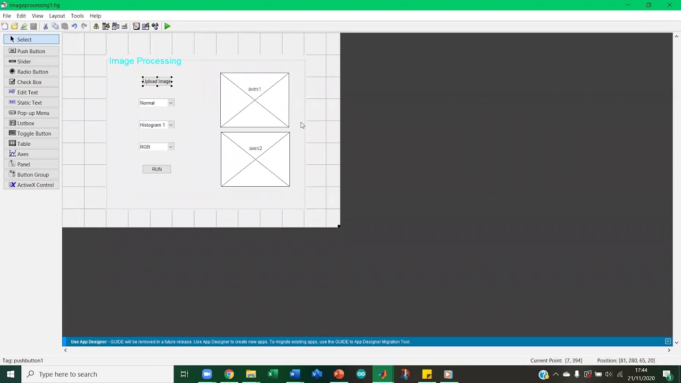
Task: Choose the Button Group component tool
Action: click(x=31, y=174)
